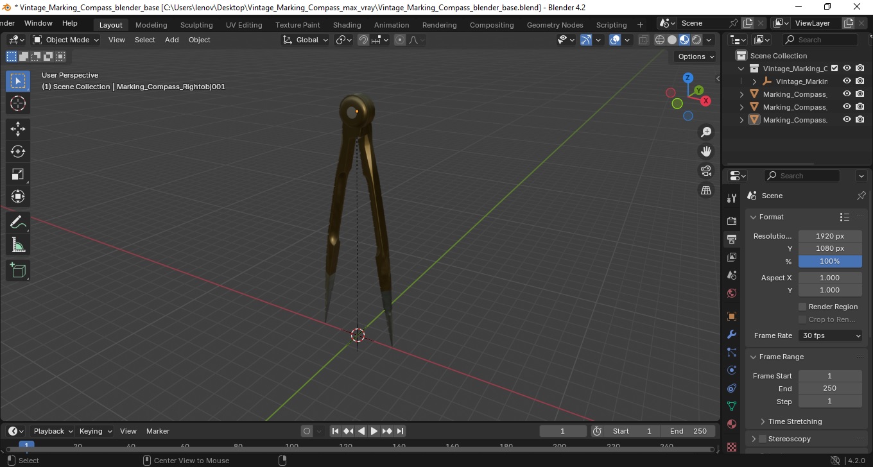Open the Frame Rate 30 fps dropdown
The image size is (873, 467).
click(831, 335)
